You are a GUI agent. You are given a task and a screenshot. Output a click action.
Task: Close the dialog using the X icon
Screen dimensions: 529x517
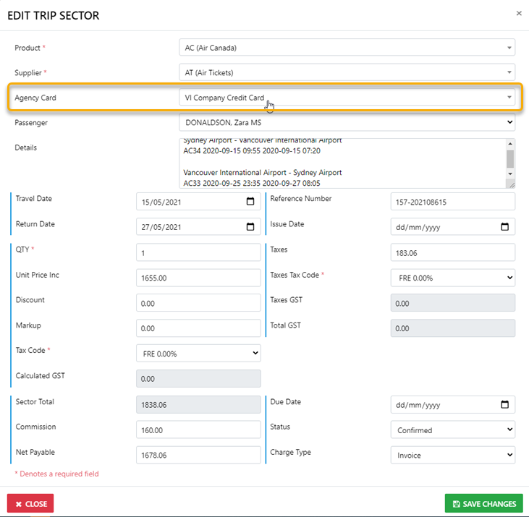518,13
